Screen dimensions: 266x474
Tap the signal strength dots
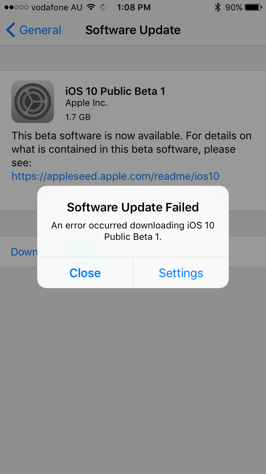[16, 7]
